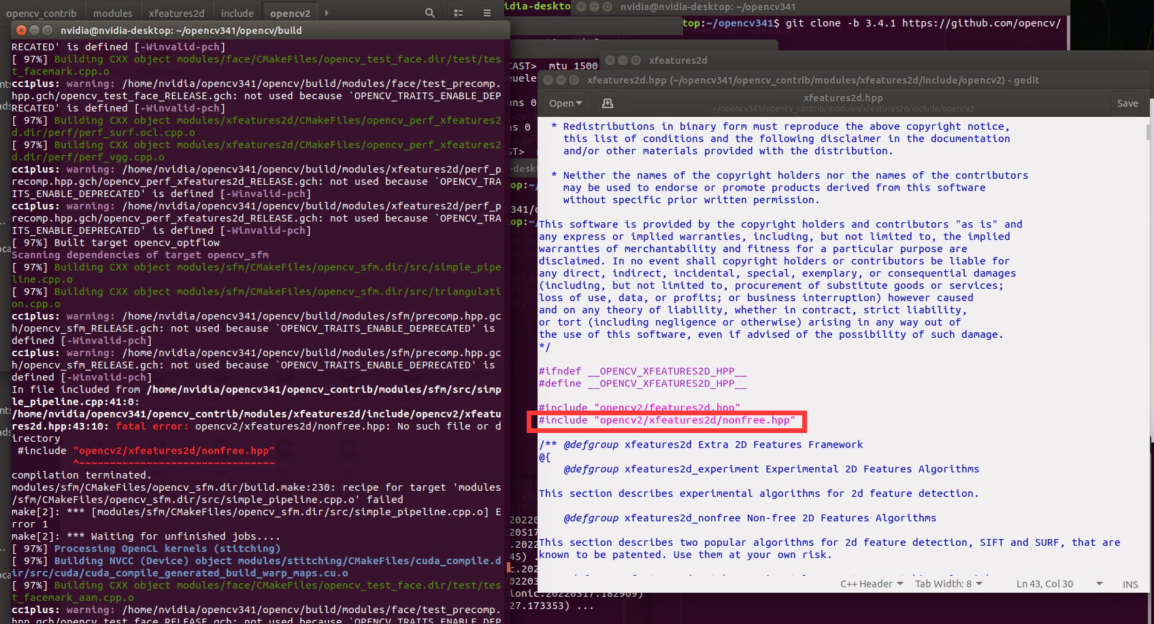Open the Tab Width: 8 dropdown
This screenshot has height=624, width=1154.
[x=948, y=583]
